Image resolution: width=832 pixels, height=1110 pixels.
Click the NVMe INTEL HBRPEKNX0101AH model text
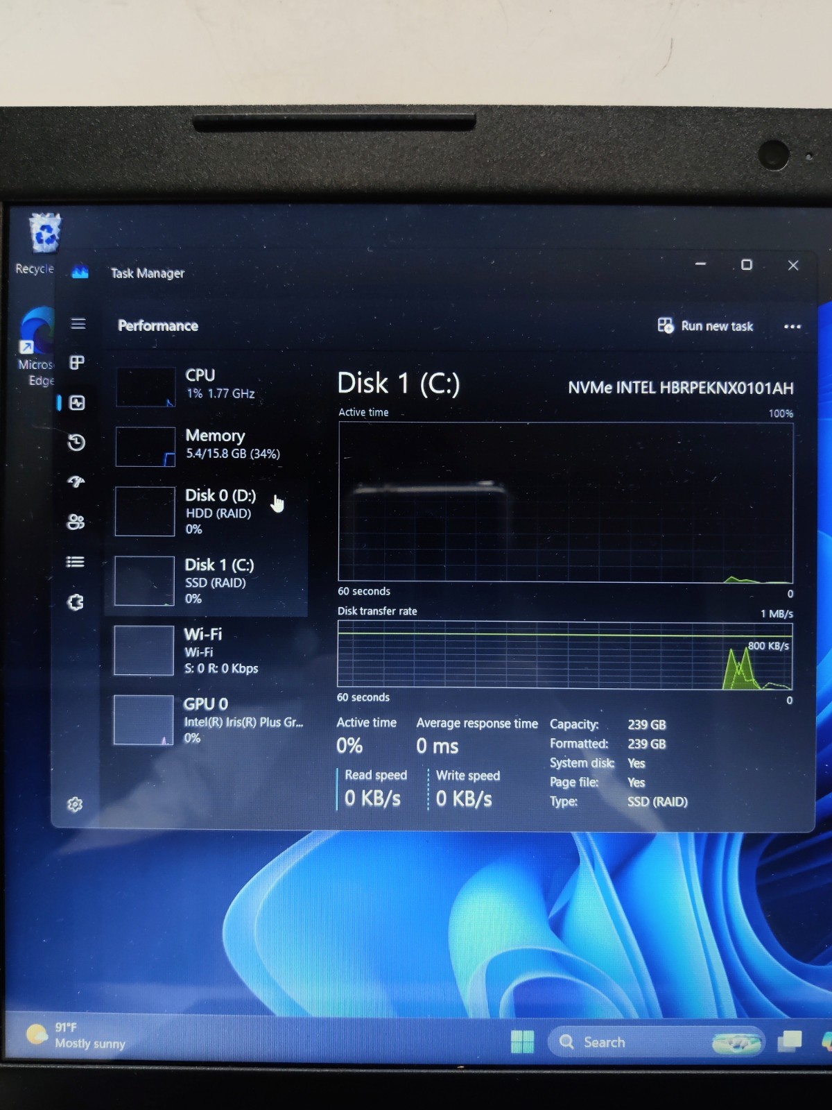pos(681,388)
